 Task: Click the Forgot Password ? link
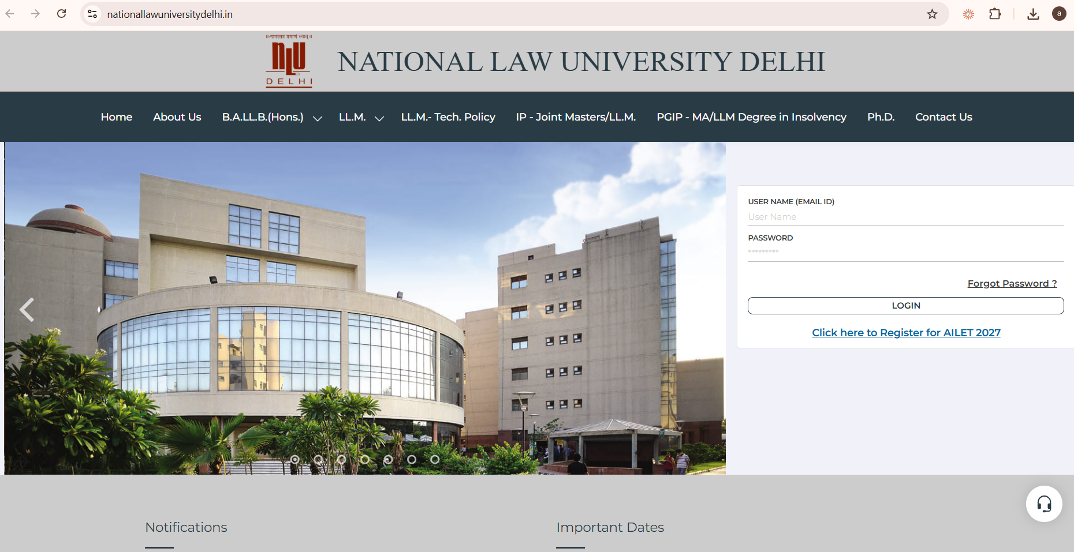[1012, 284]
